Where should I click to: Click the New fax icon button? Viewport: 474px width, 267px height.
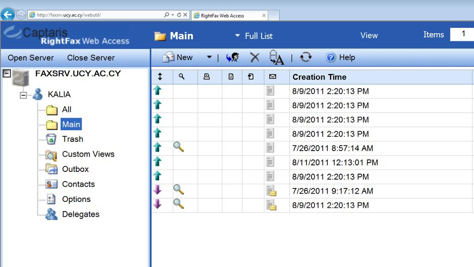click(168, 57)
